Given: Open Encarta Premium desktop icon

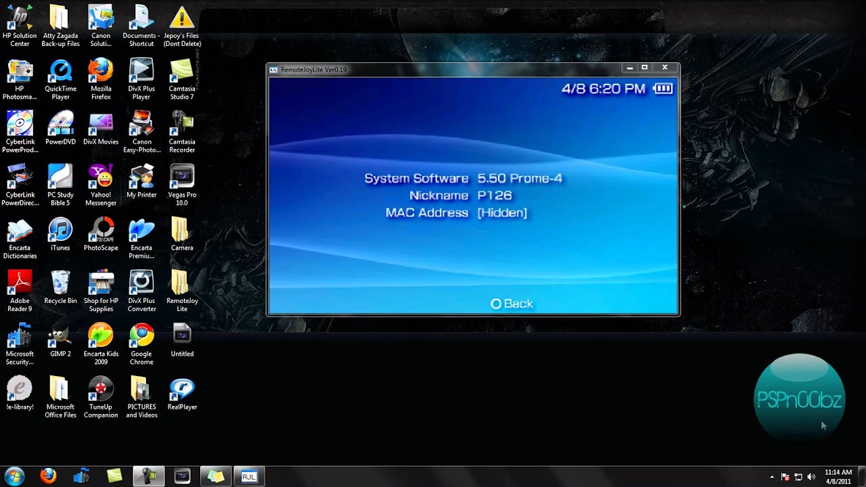Looking at the screenshot, I should [x=141, y=238].
